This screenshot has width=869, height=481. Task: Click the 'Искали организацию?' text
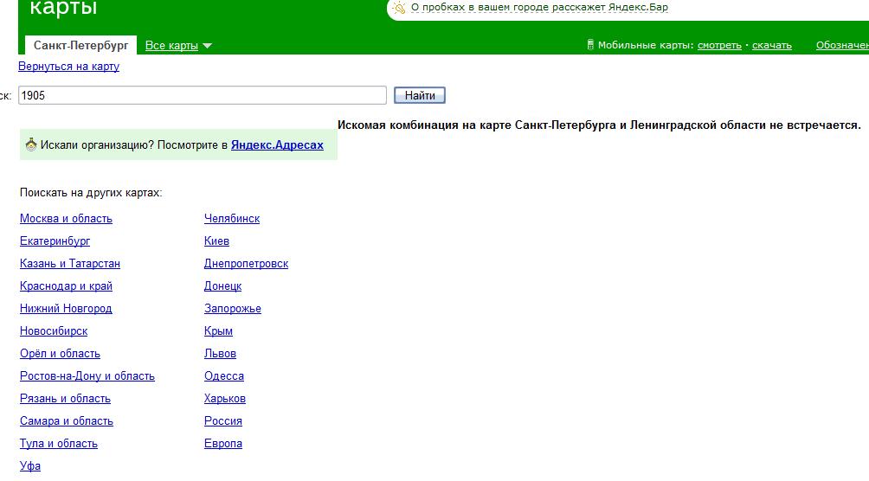(x=97, y=145)
